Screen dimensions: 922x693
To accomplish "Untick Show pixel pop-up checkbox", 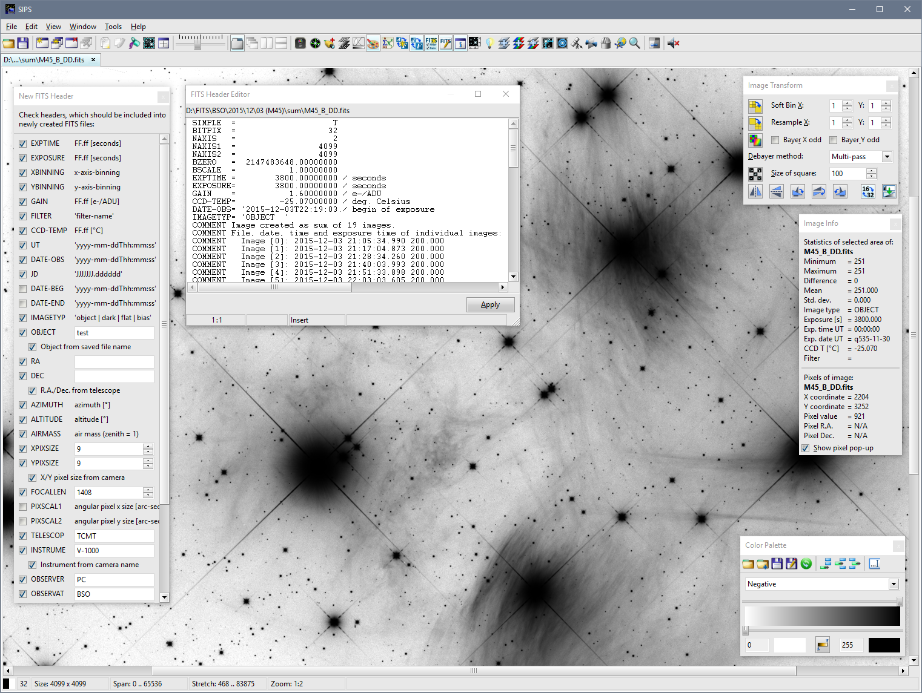I will click(x=806, y=448).
